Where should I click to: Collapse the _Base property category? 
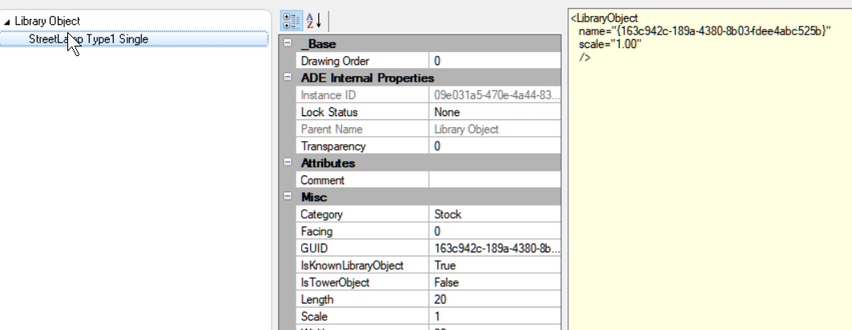coord(288,43)
